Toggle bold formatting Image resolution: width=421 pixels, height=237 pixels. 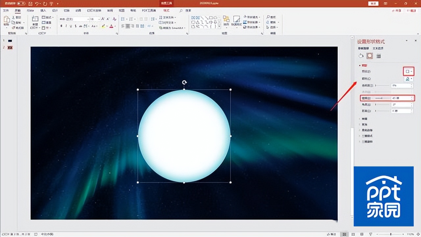click(x=62, y=26)
